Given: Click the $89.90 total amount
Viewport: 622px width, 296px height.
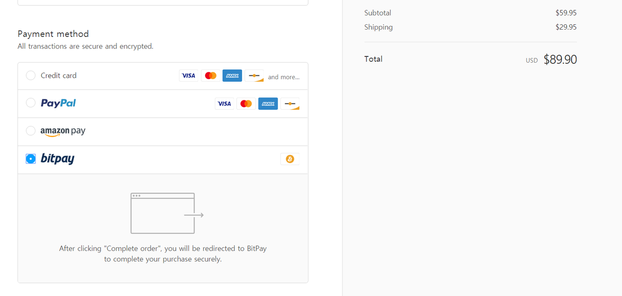Looking at the screenshot, I should pos(560,59).
